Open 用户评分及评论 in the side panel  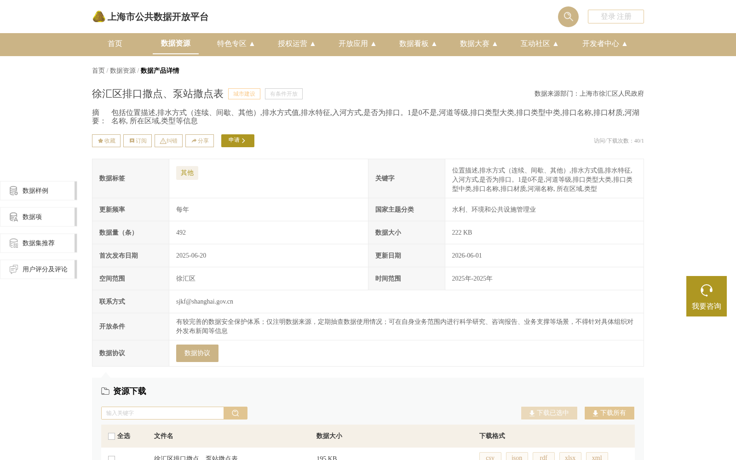(x=38, y=269)
